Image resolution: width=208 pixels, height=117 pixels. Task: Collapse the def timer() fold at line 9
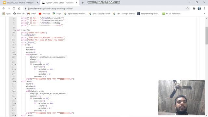16,30
